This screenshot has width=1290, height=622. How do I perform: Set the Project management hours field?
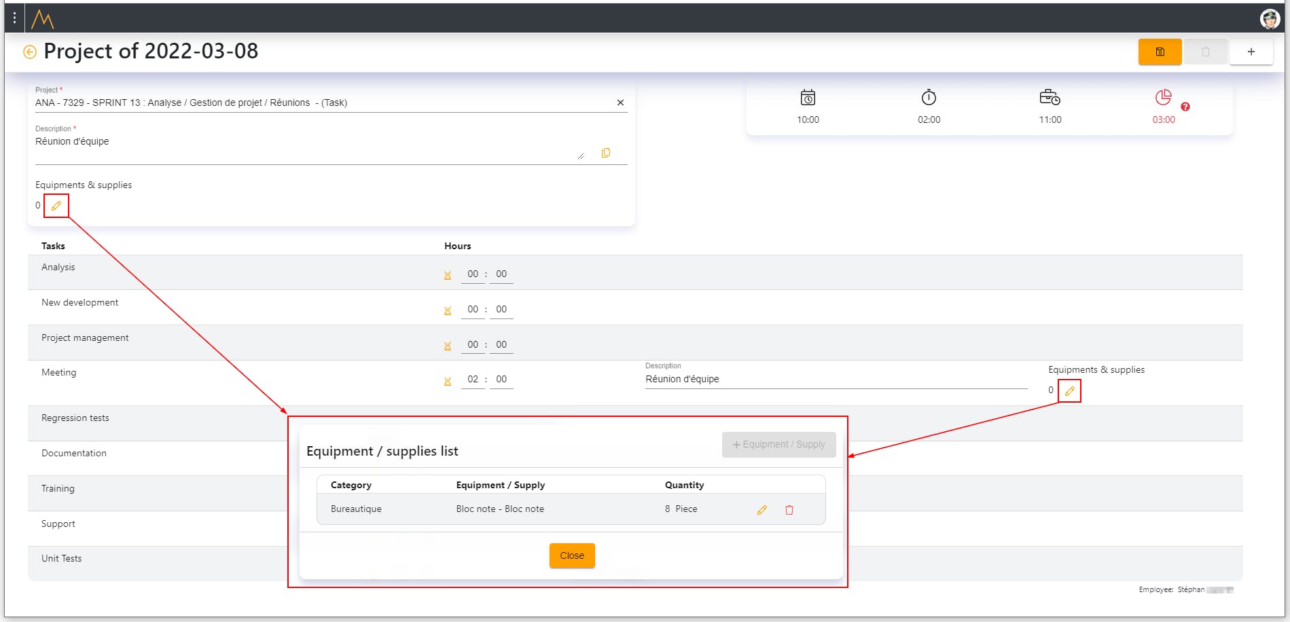[x=473, y=345]
